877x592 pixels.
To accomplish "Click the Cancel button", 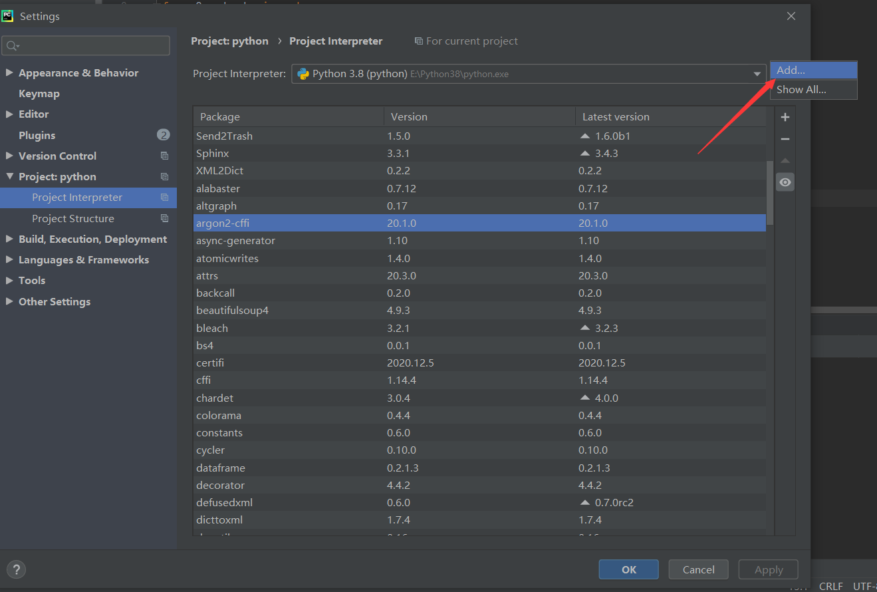I will tap(699, 569).
